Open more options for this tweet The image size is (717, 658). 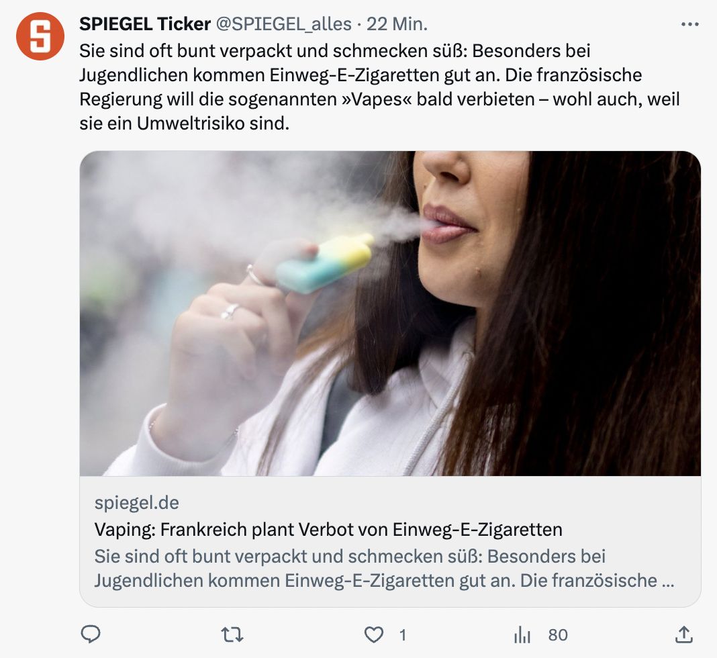pyautogui.click(x=689, y=24)
